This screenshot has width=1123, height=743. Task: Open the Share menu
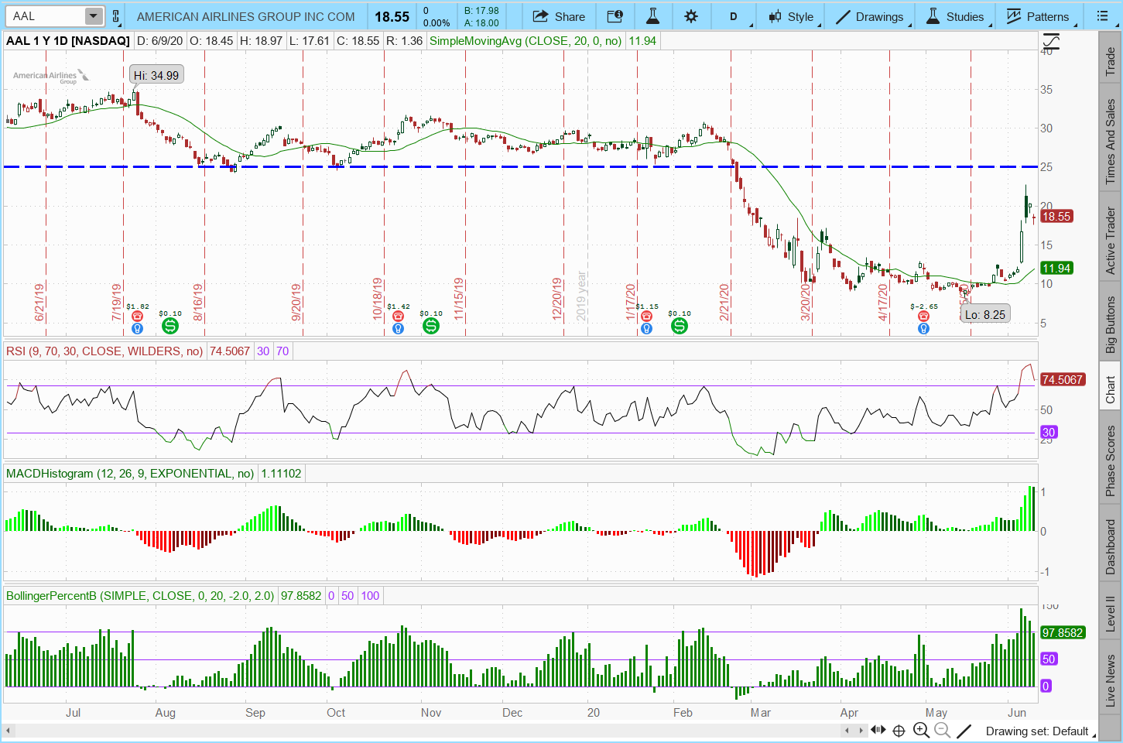559,16
